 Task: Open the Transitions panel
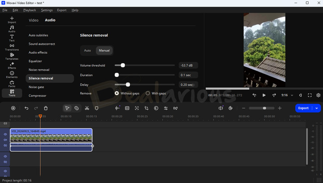point(12,47)
